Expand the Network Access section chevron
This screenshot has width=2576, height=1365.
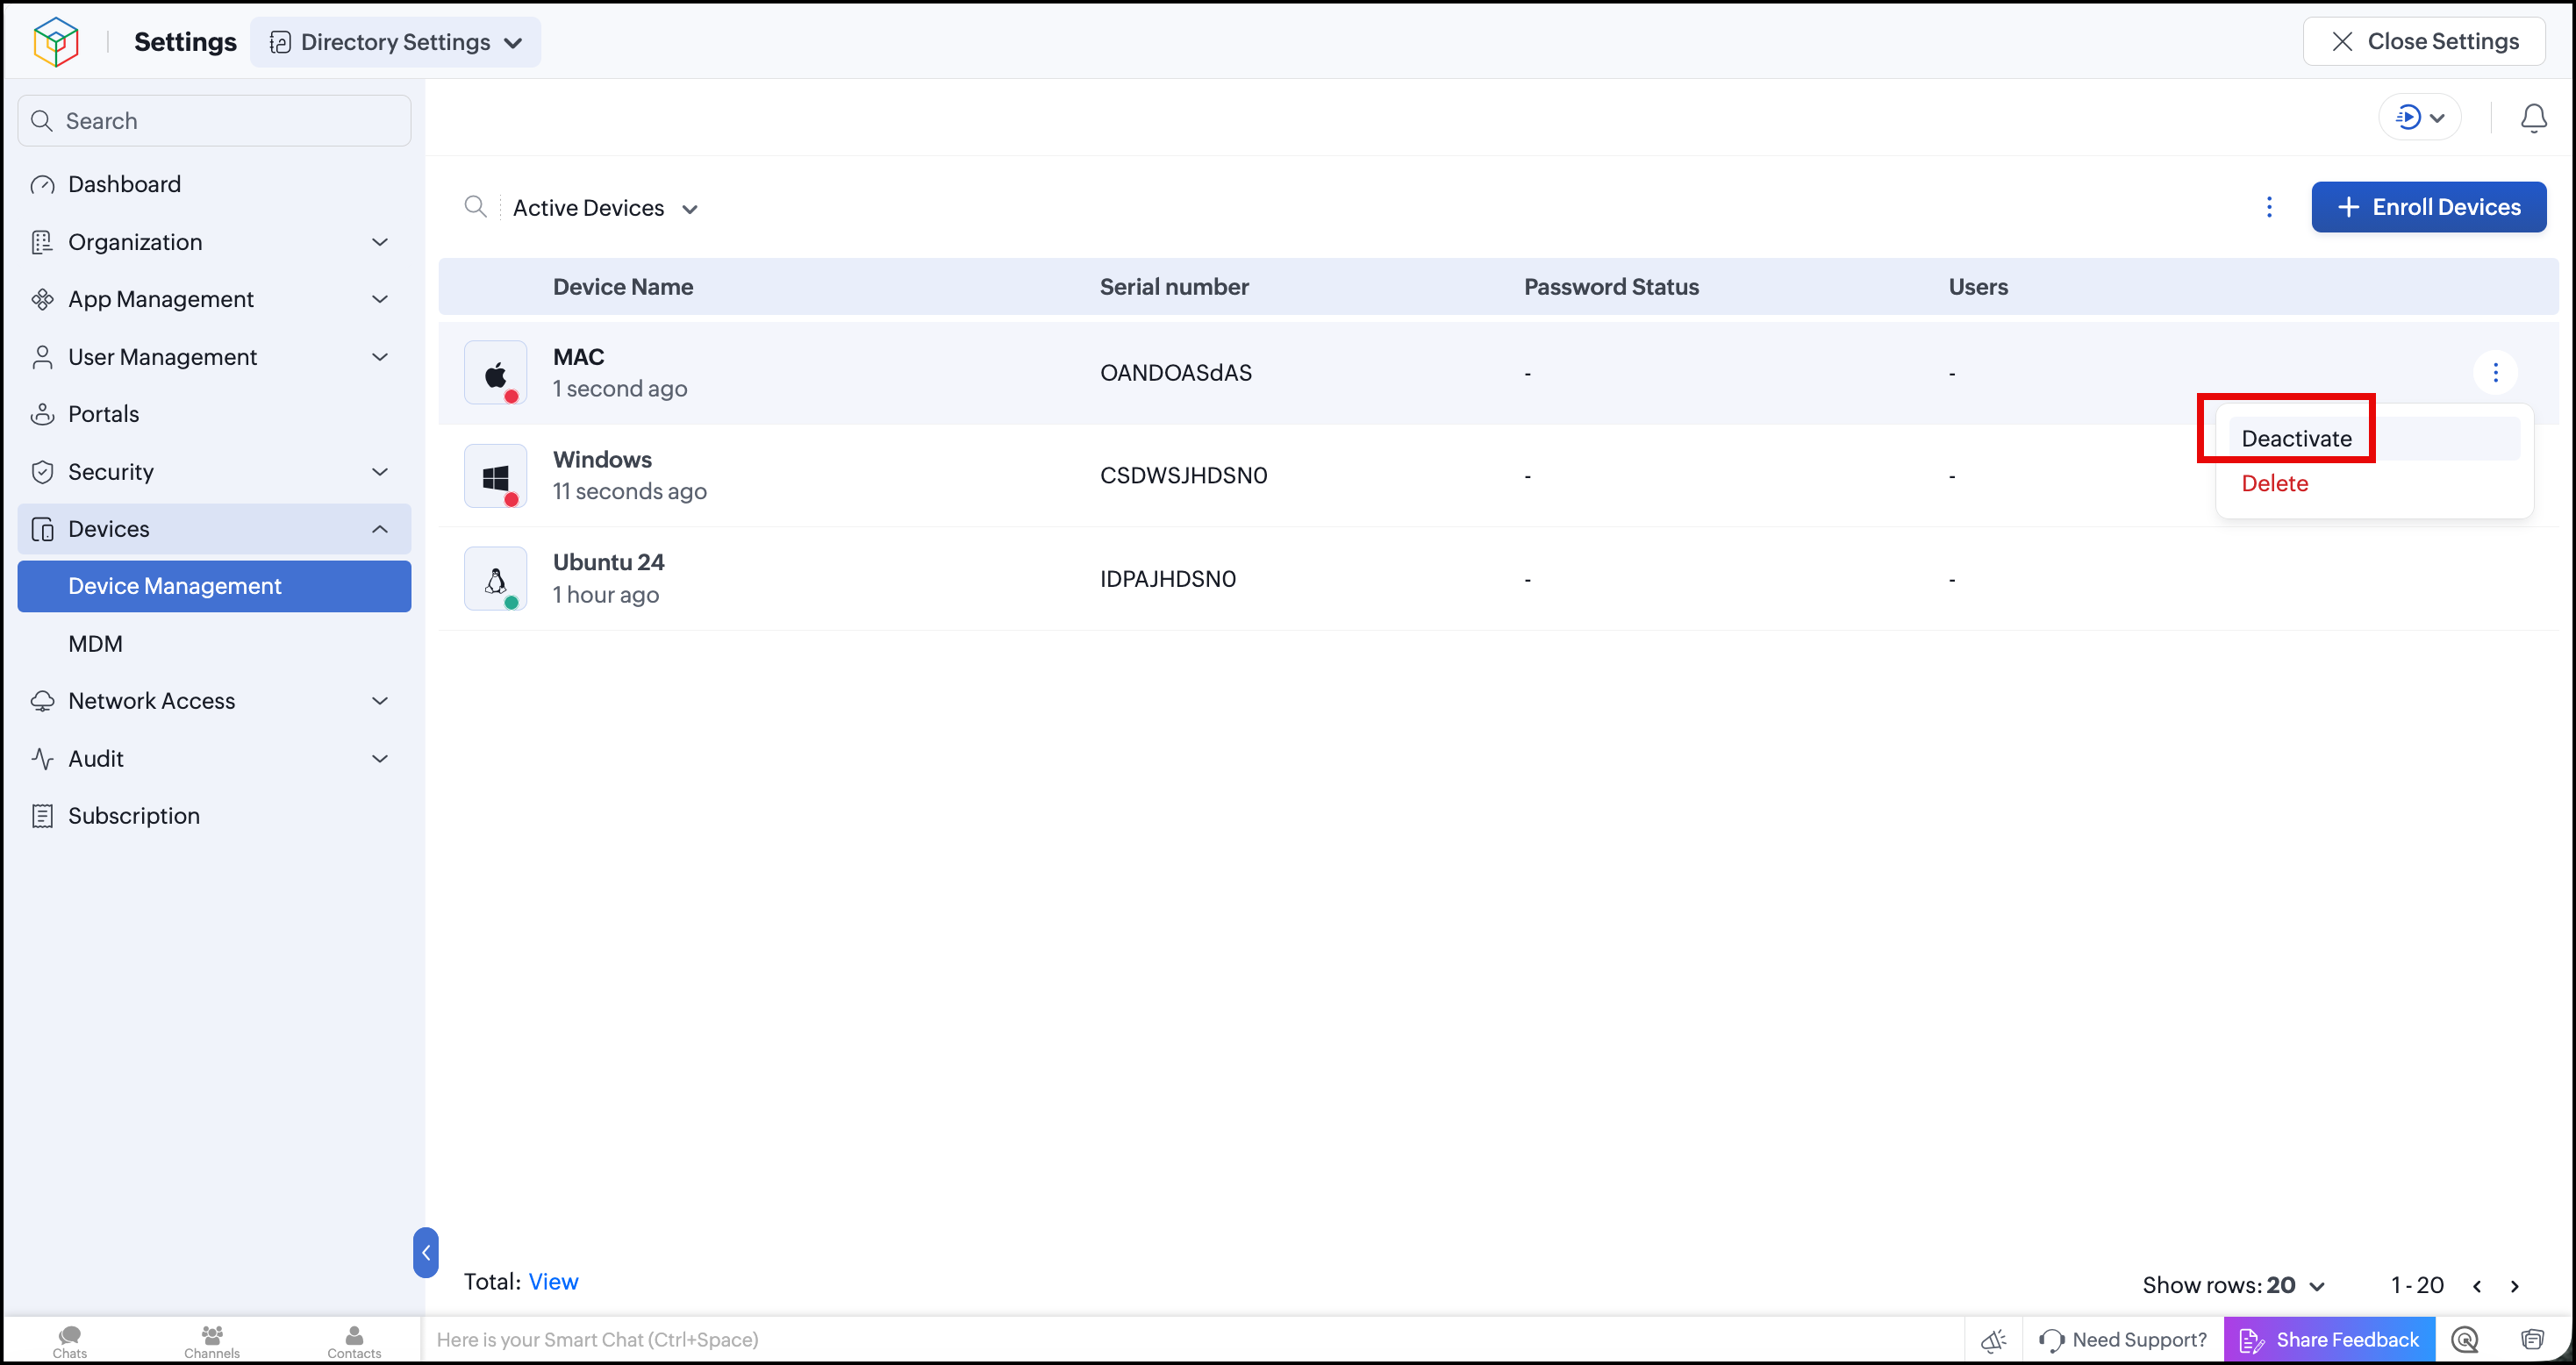(x=380, y=701)
